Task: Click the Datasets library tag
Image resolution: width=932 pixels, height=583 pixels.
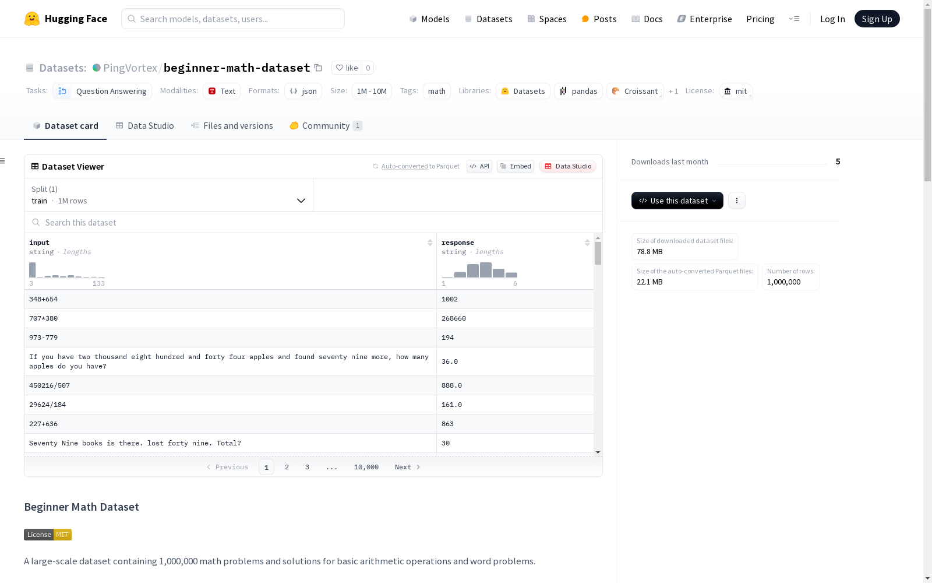Action: click(523, 91)
